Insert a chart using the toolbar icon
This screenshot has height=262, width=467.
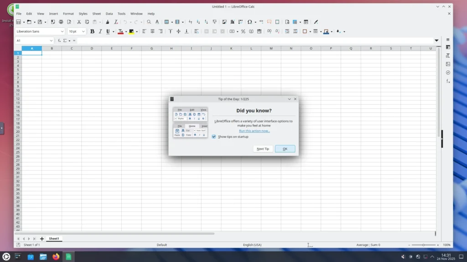coord(233,21)
